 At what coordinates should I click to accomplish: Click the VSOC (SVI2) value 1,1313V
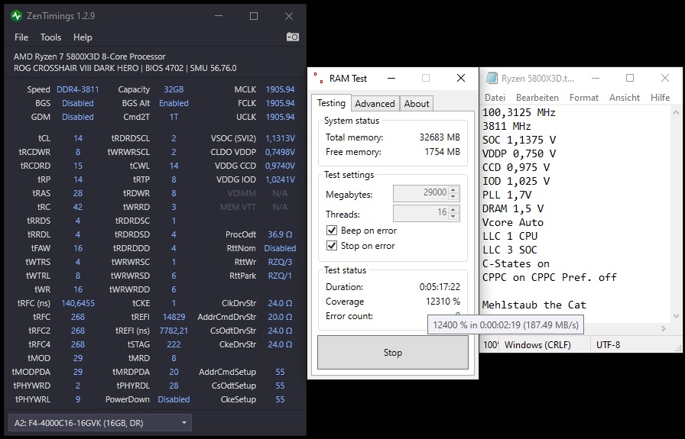coord(280,138)
